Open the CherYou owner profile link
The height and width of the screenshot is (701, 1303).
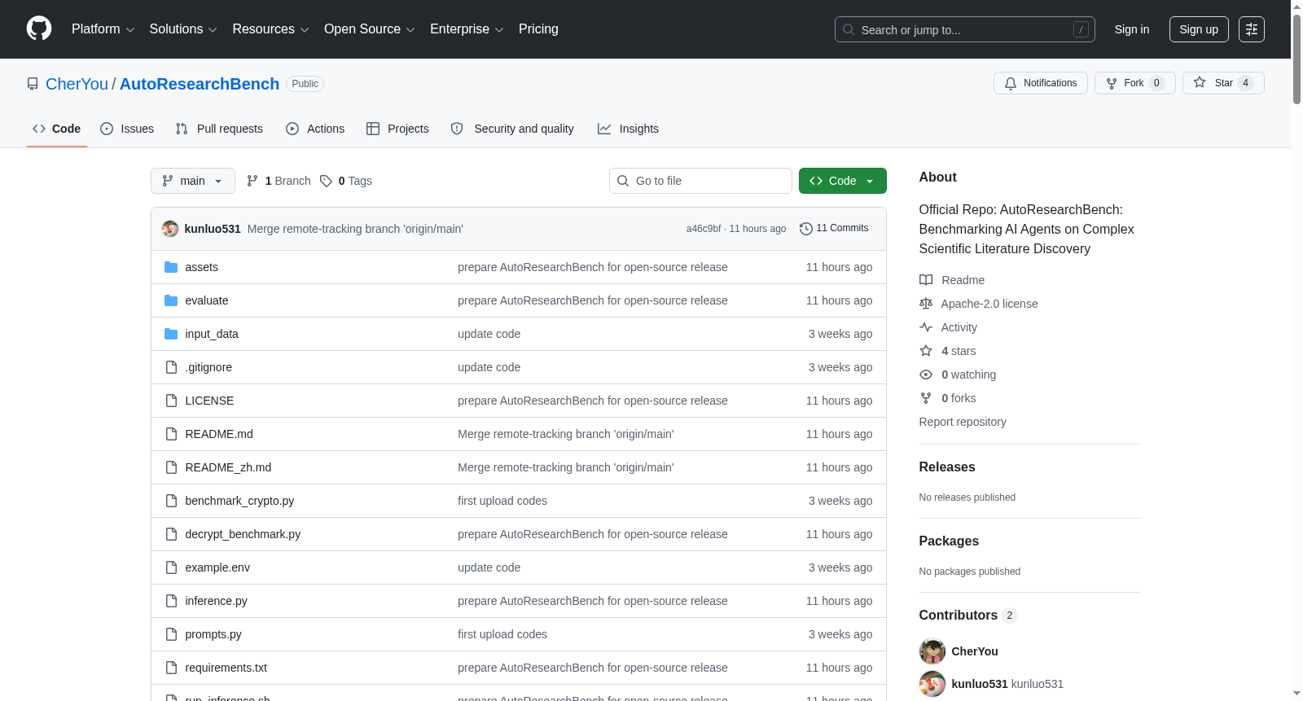coord(77,84)
